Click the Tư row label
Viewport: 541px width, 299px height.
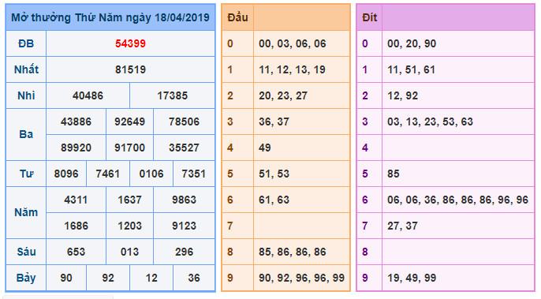[26, 174]
